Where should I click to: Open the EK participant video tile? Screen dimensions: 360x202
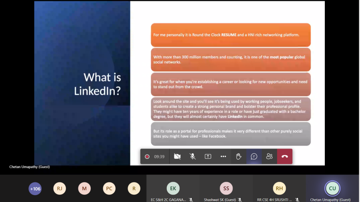[173, 188]
